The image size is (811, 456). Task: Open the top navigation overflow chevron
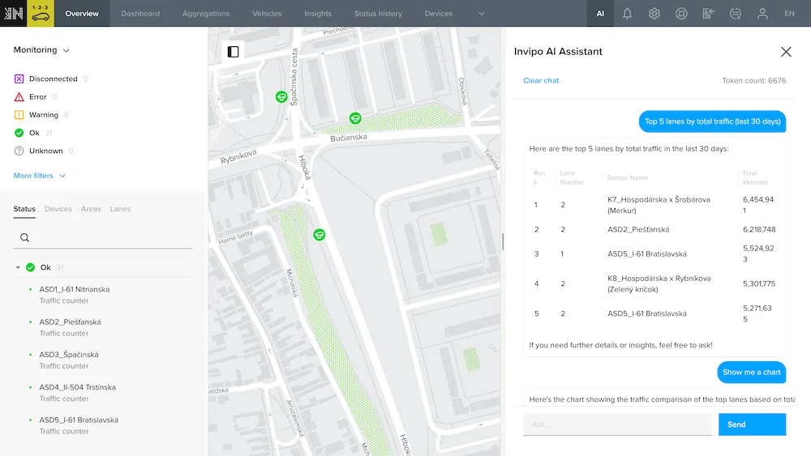point(482,14)
